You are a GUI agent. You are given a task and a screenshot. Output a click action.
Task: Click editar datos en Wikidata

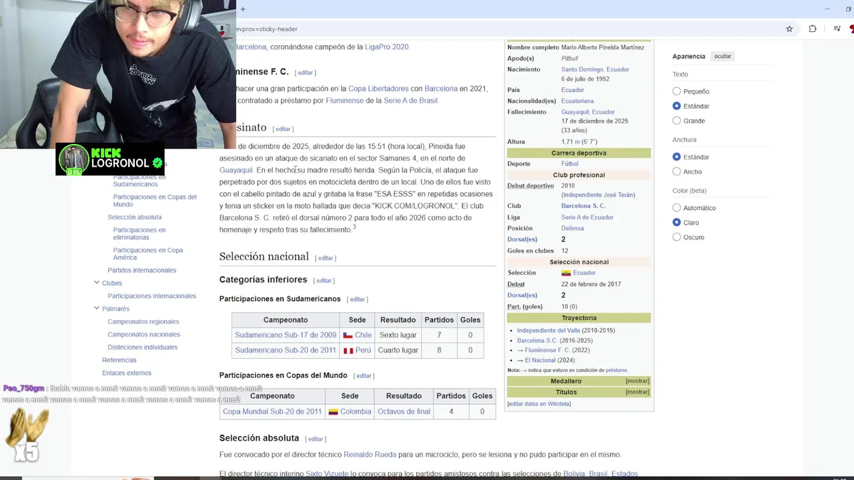[539, 404]
